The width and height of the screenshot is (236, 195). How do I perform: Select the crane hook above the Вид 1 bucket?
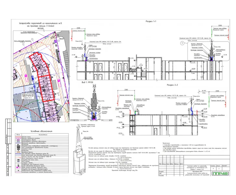95,89
